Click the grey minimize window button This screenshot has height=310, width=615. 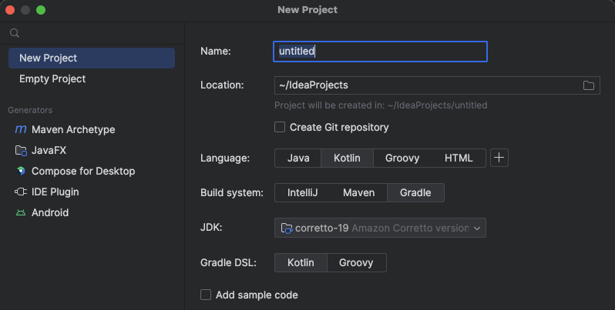25,10
